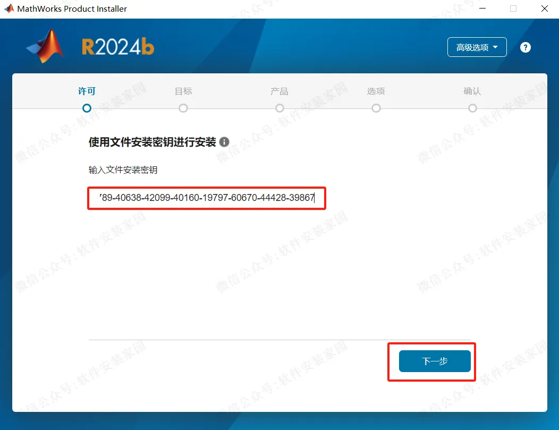Select the 许可 step label
The height and width of the screenshot is (430, 559).
(87, 91)
